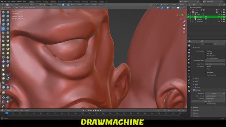Switch to the UV Editing workspace tab
The height and width of the screenshot is (127, 226).
pos(53,2)
